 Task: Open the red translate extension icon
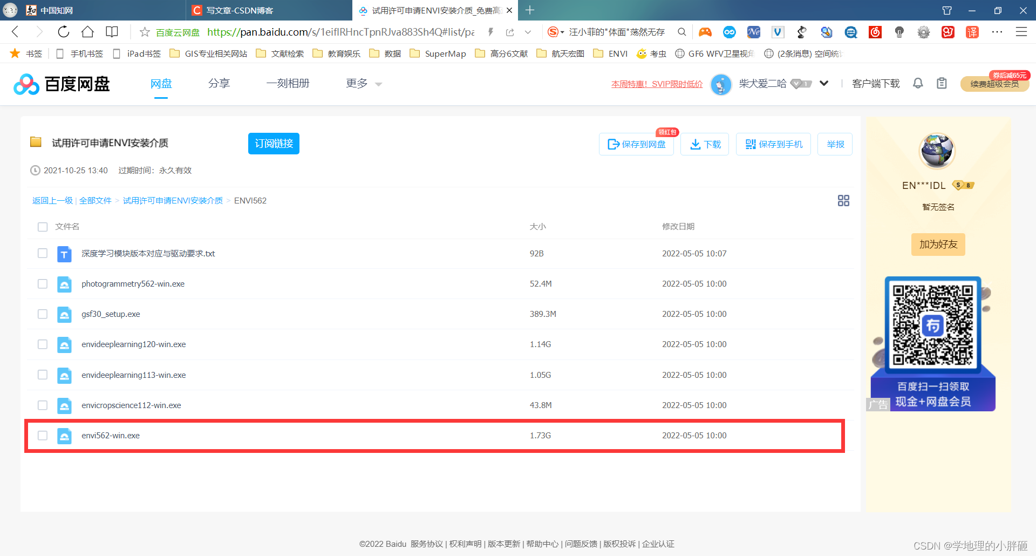972,32
